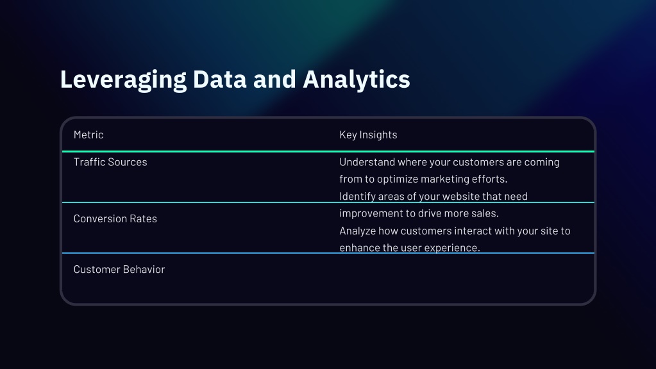Image resolution: width=656 pixels, height=369 pixels.
Task: Click the line 'Identify areas of your website that need'
Action: tap(433, 196)
